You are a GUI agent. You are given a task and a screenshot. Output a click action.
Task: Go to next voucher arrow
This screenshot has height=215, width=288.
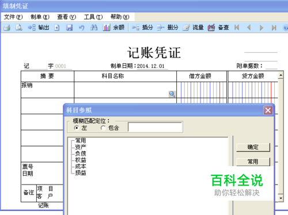(x=262, y=28)
